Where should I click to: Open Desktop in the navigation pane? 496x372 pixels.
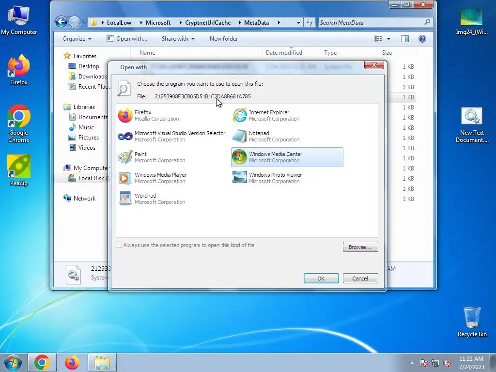84,66
